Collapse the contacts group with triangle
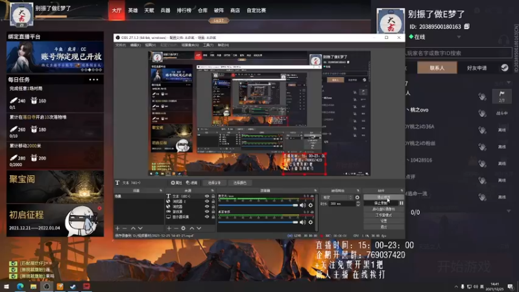The image size is (519, 292). [509, 82]
